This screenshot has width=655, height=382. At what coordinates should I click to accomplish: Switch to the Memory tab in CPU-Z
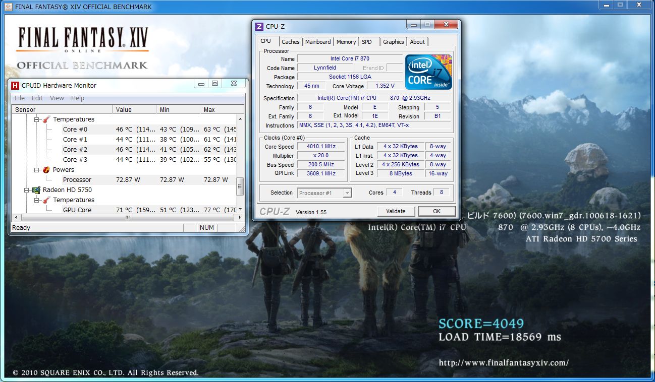click(x=346, y=42)
